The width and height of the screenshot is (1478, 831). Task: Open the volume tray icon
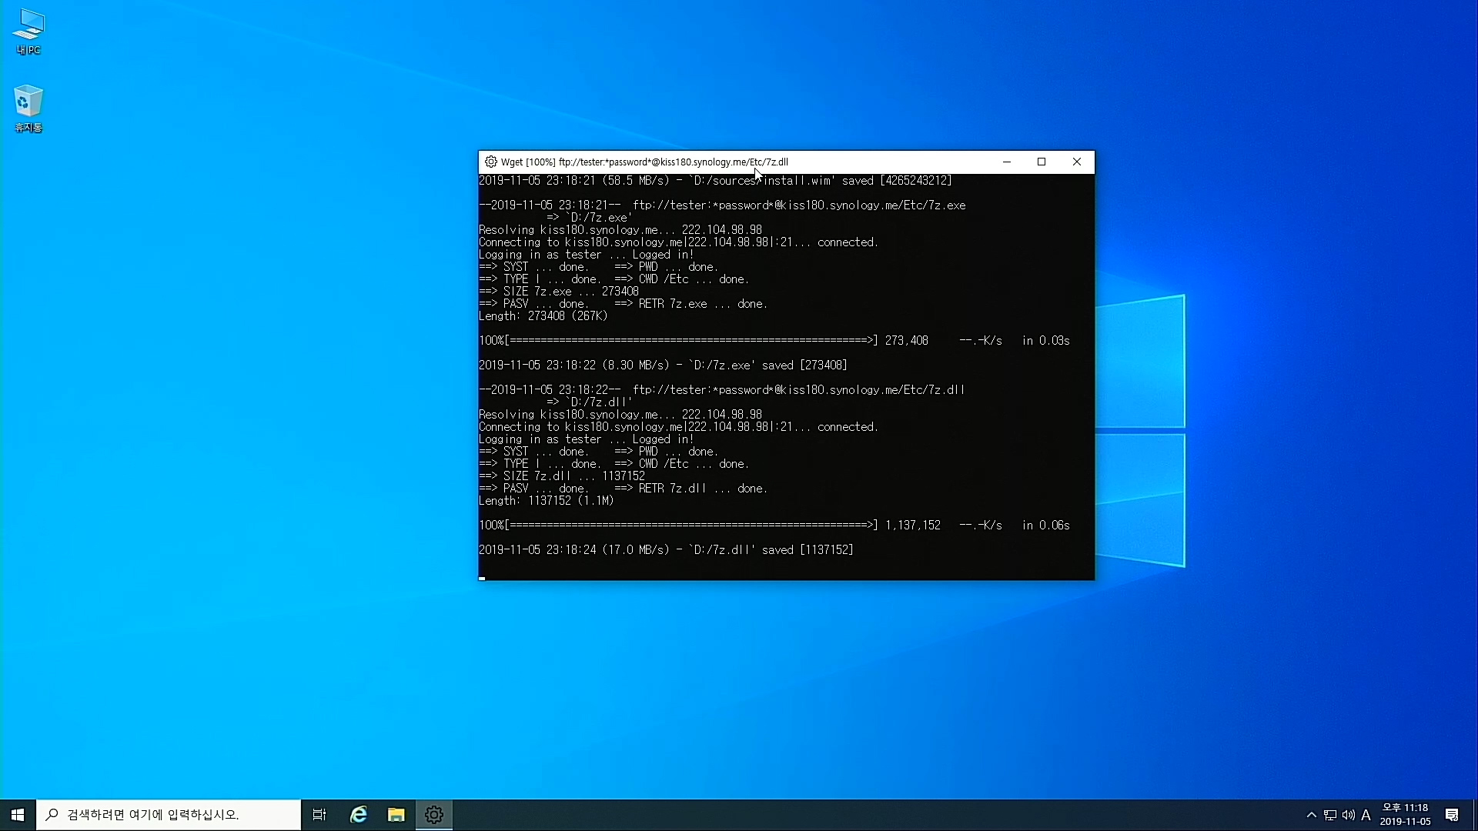(x=1348, y=815)
